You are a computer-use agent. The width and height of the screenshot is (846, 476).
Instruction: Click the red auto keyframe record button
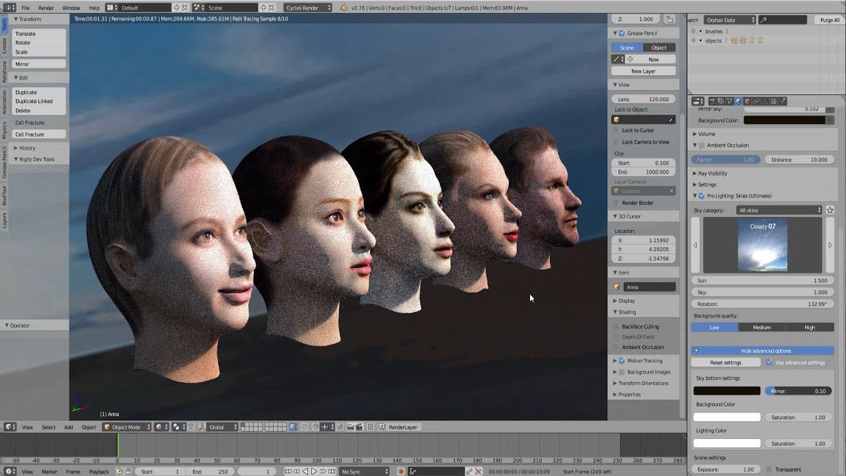click(401, 471)
